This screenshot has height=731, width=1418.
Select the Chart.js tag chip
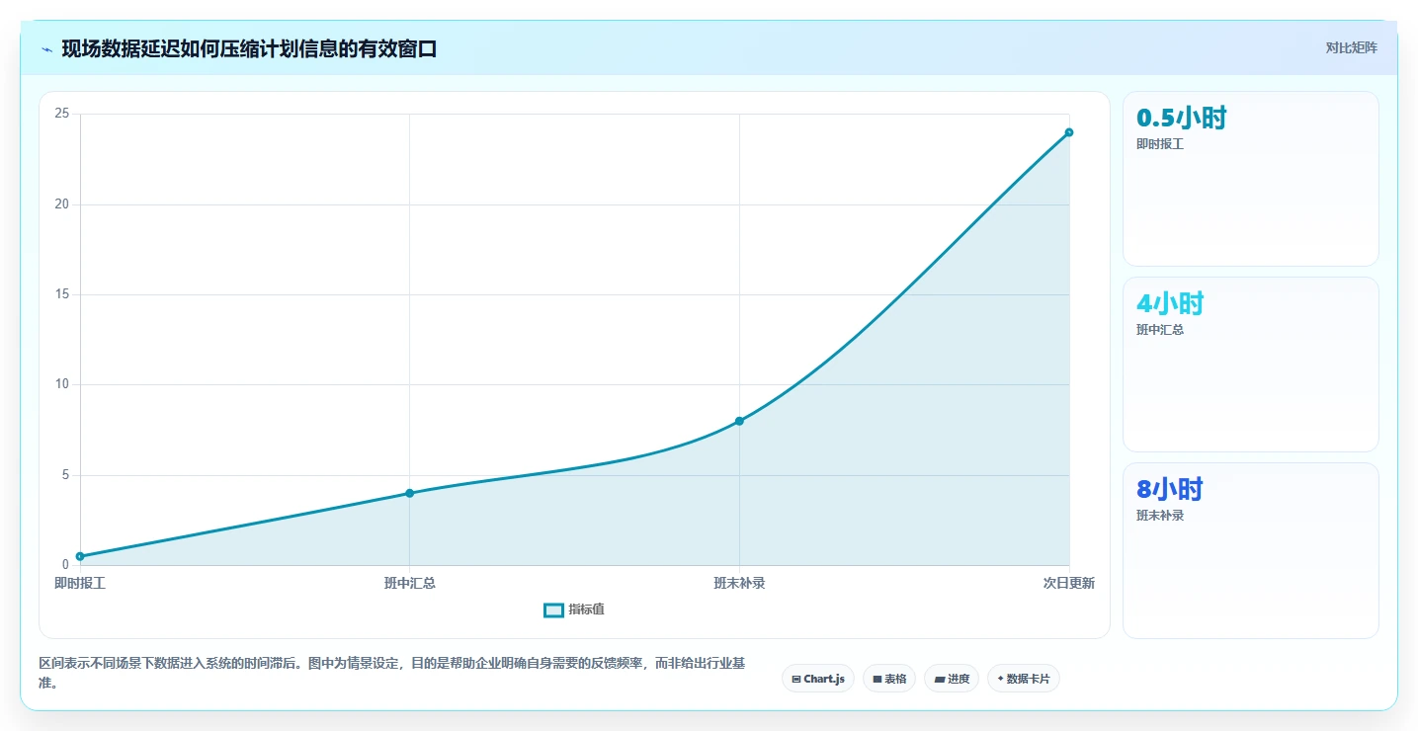(818, 679)
